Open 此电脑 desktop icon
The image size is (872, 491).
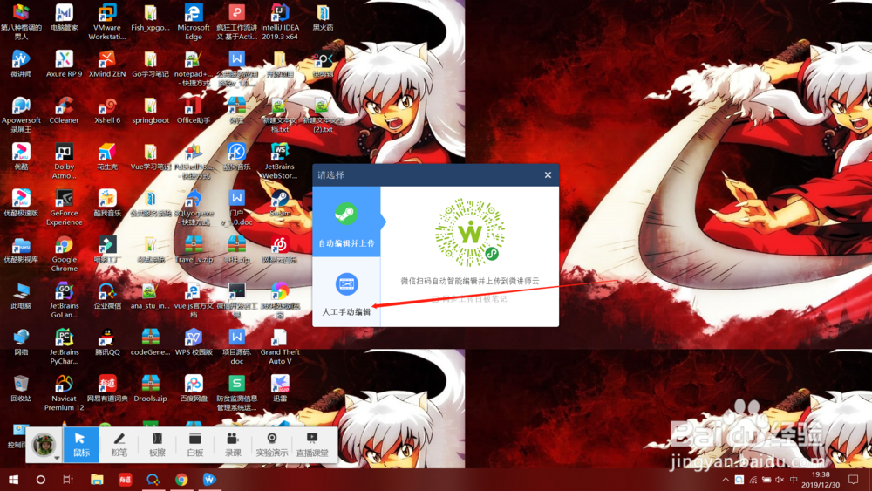point(21,296)
